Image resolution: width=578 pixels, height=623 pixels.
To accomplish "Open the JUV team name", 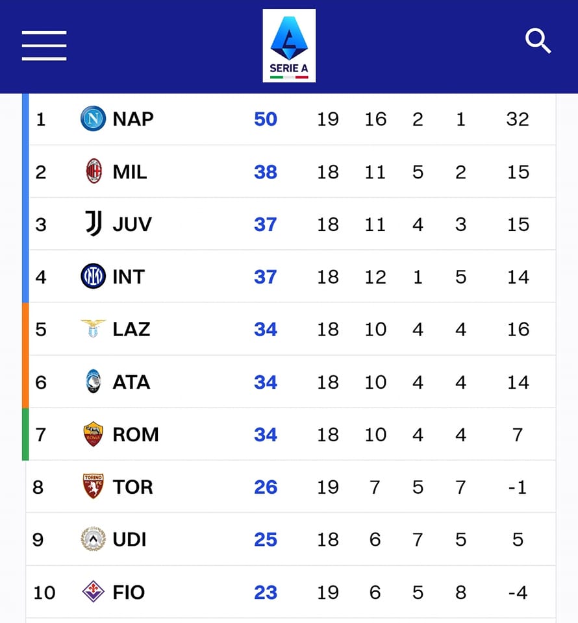I will pyautogui.click(x=132, y=224).
